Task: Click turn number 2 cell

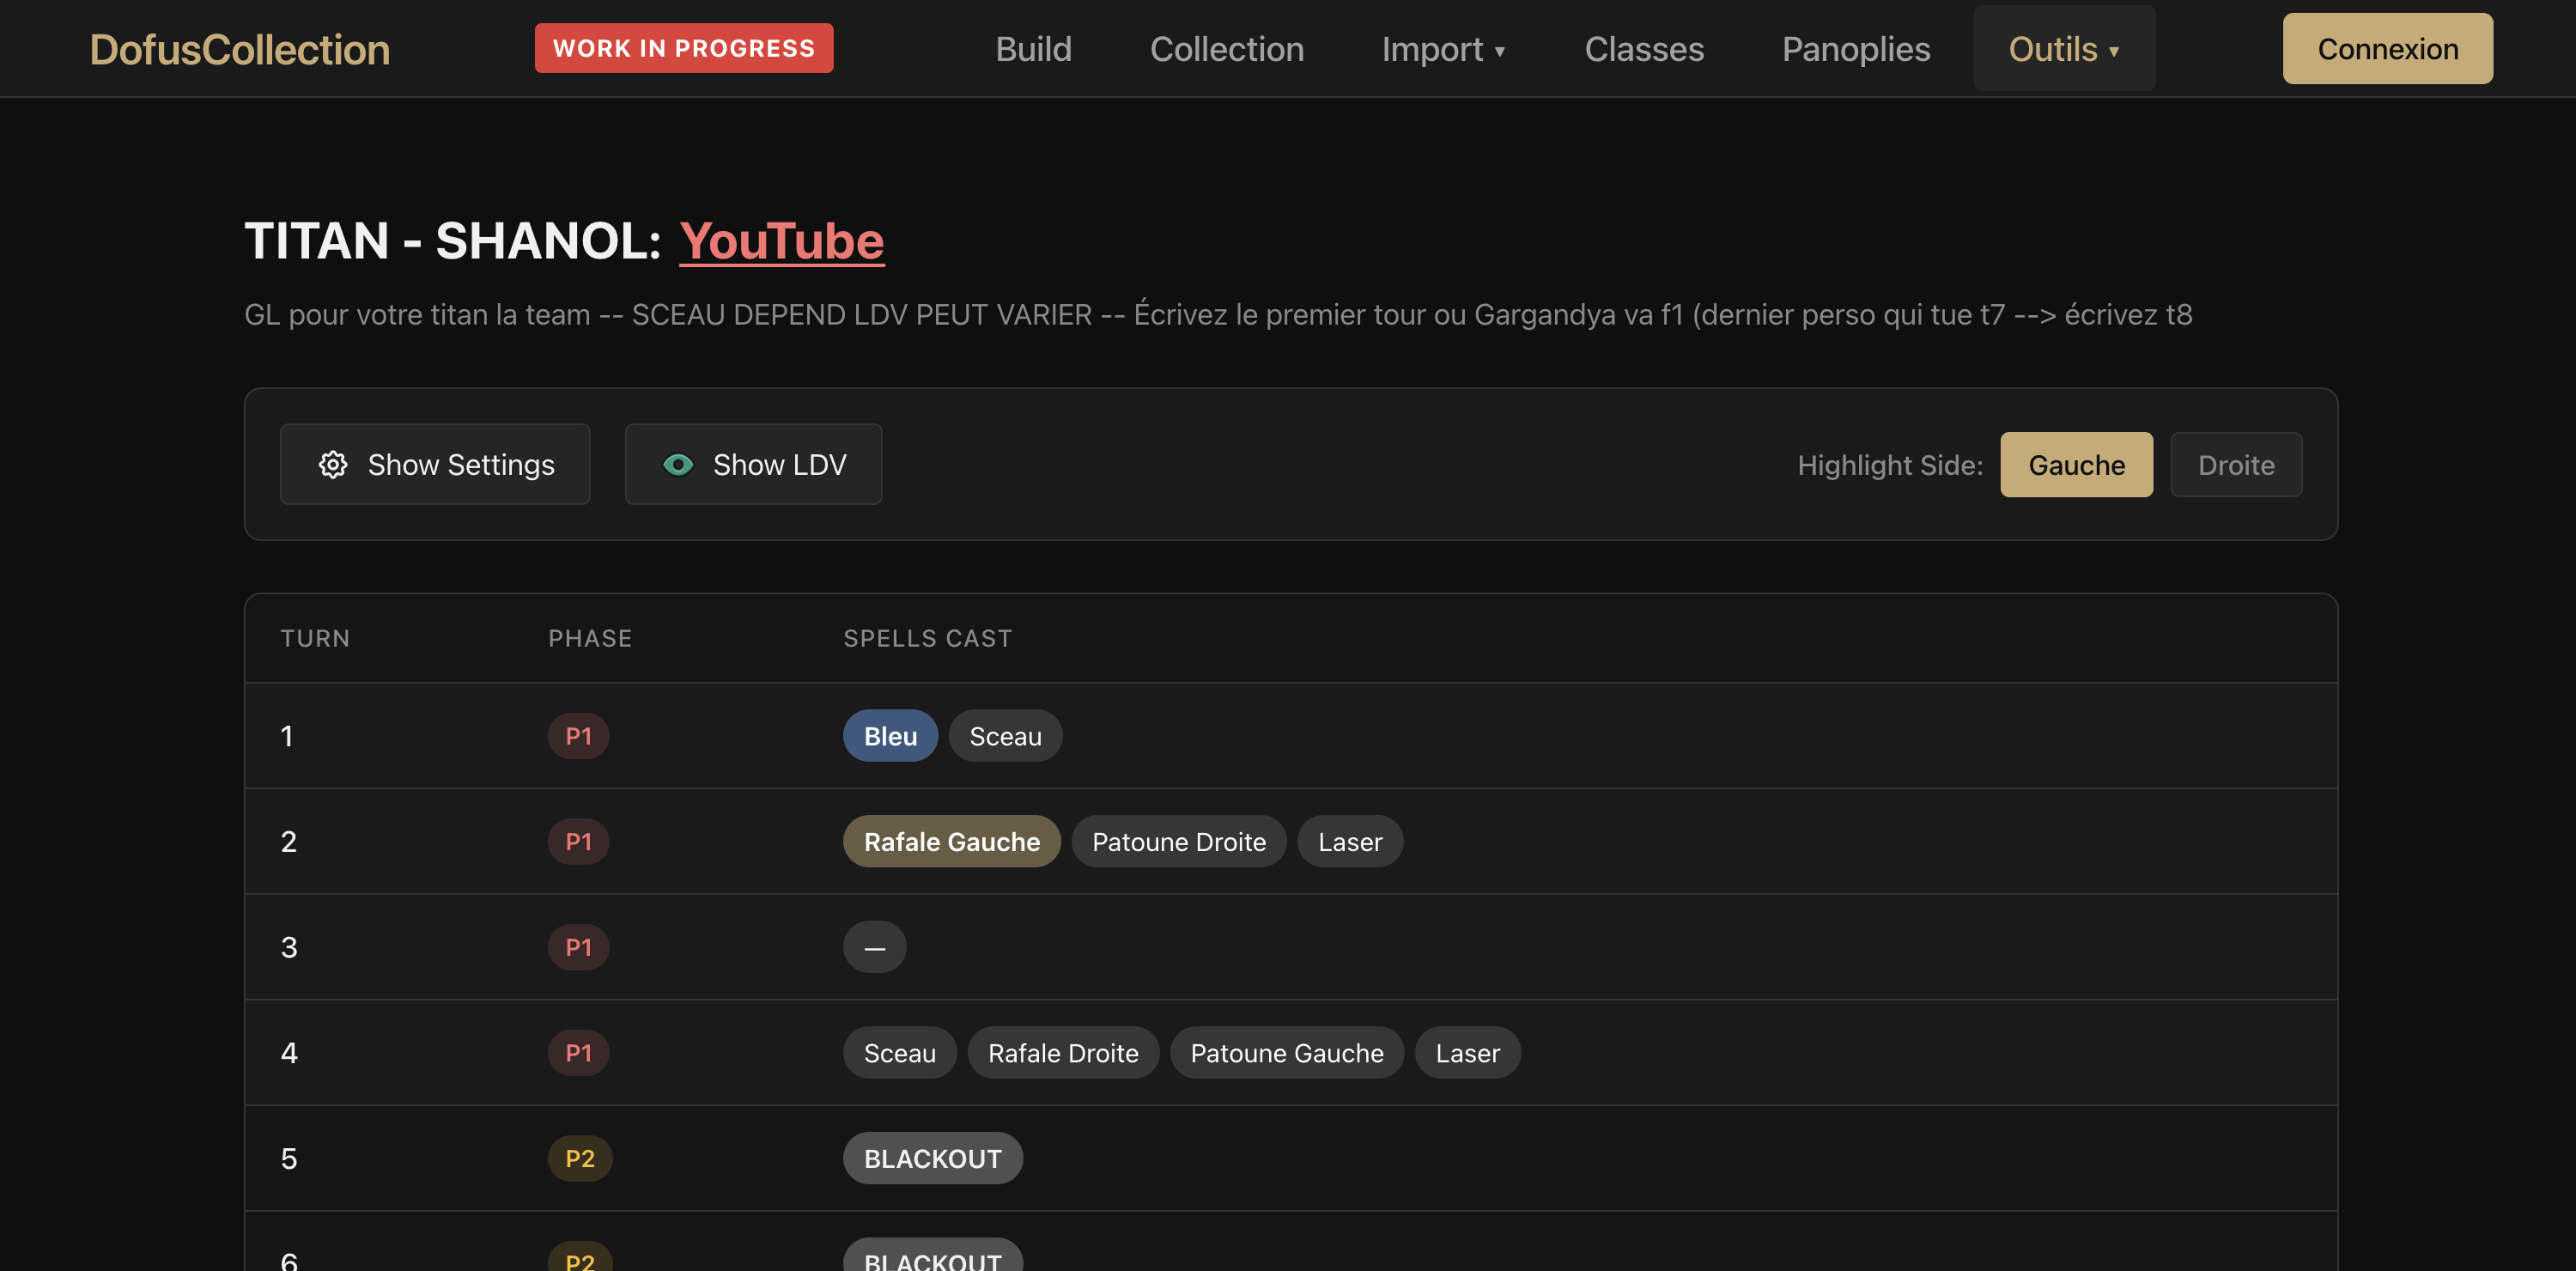Action: click(x=288, y=841)
